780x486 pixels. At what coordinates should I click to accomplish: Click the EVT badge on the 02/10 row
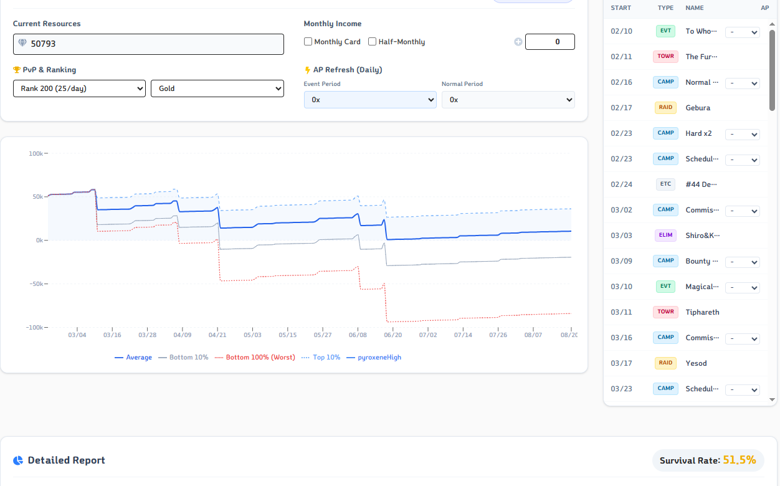coord(665,31)
